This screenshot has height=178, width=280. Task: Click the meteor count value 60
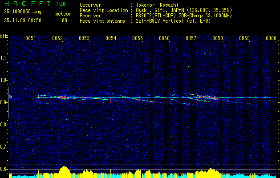click(x=65, y=20)
